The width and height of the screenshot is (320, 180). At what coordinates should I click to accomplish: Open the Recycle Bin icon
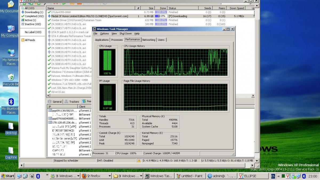(x=11, y=80)
